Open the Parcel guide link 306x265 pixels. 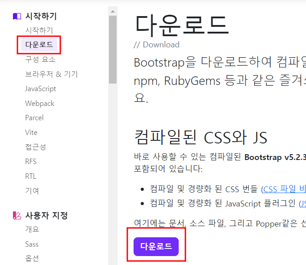click(34, 118)
